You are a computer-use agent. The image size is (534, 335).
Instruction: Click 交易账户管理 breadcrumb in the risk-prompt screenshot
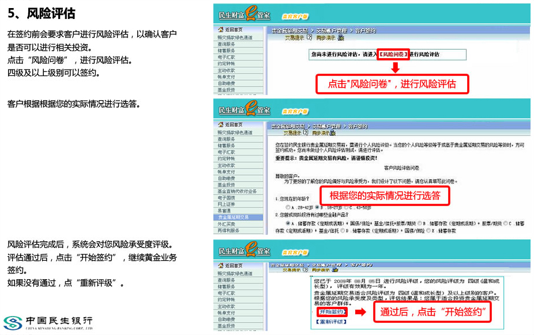(332, 31)
